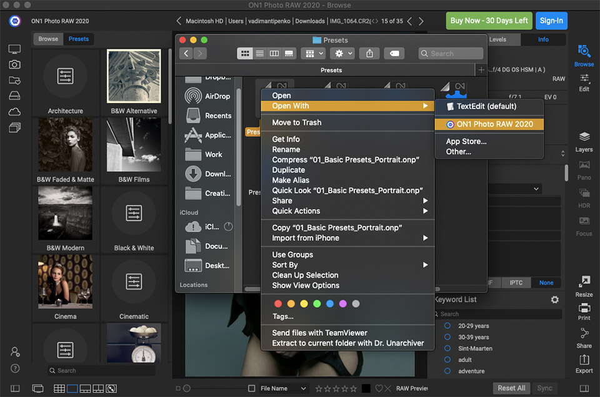This screenshot has height=397, width=600.
Task: Toggle the adult keyword
Action: pyautogui.click(x=447, y=360)
